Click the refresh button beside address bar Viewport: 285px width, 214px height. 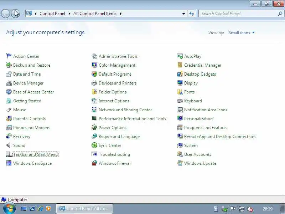pos(192,14)
